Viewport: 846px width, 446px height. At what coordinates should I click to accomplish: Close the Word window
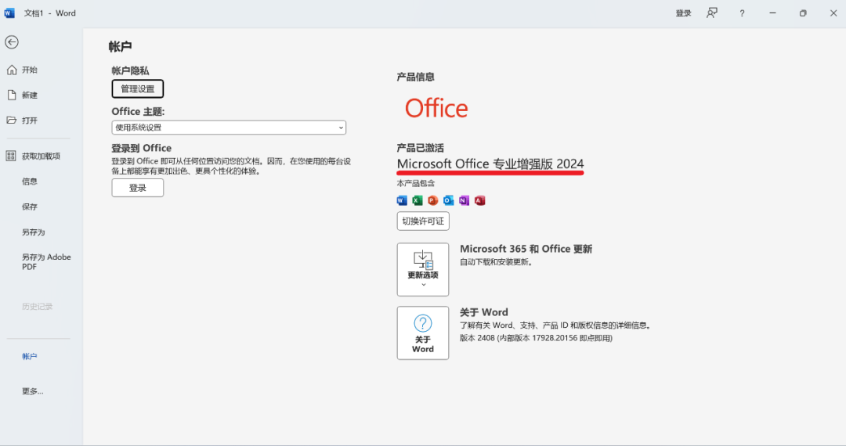(833, 13)
